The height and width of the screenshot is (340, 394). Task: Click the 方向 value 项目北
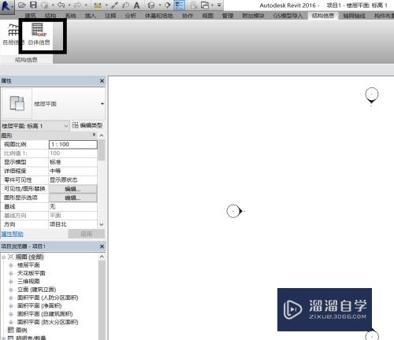coord(73,224)
